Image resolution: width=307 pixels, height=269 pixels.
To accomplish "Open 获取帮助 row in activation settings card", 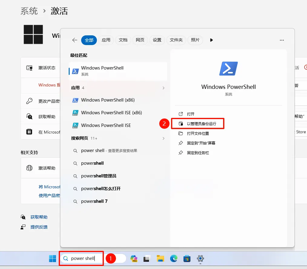I will tap(41, 116).
